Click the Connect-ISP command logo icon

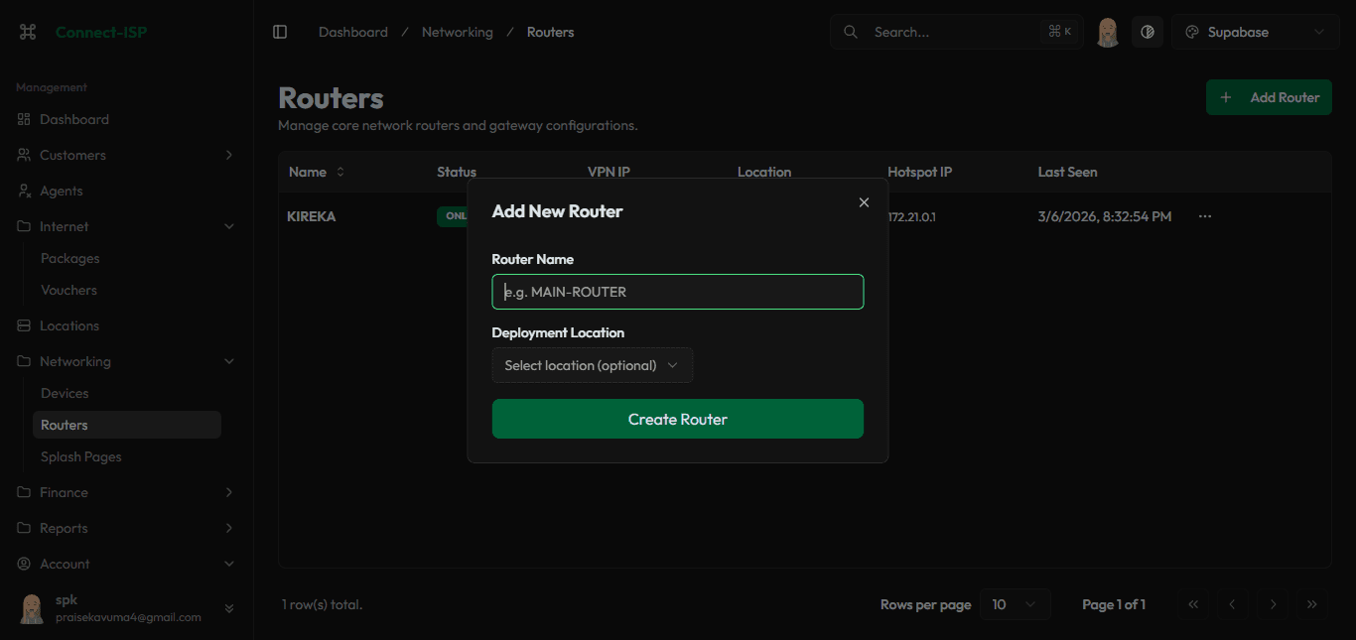(x=27, y=31)
